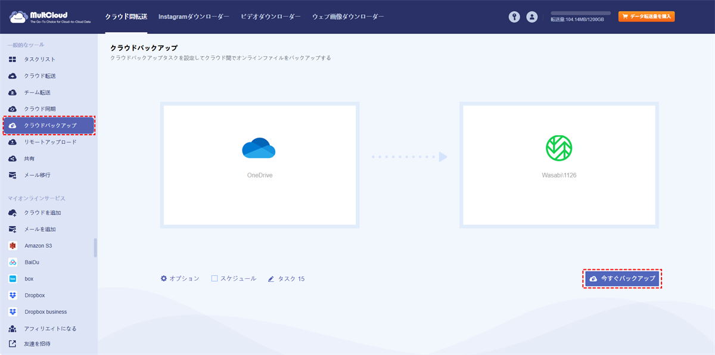
Task: Select タスクリスト menu label
Action: coord(40,60)
